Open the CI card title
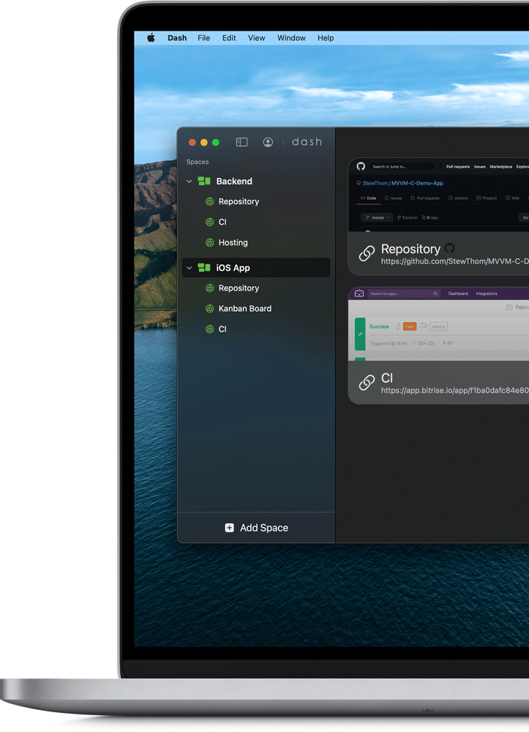529x732 pixels. click(x=387, y=378)
